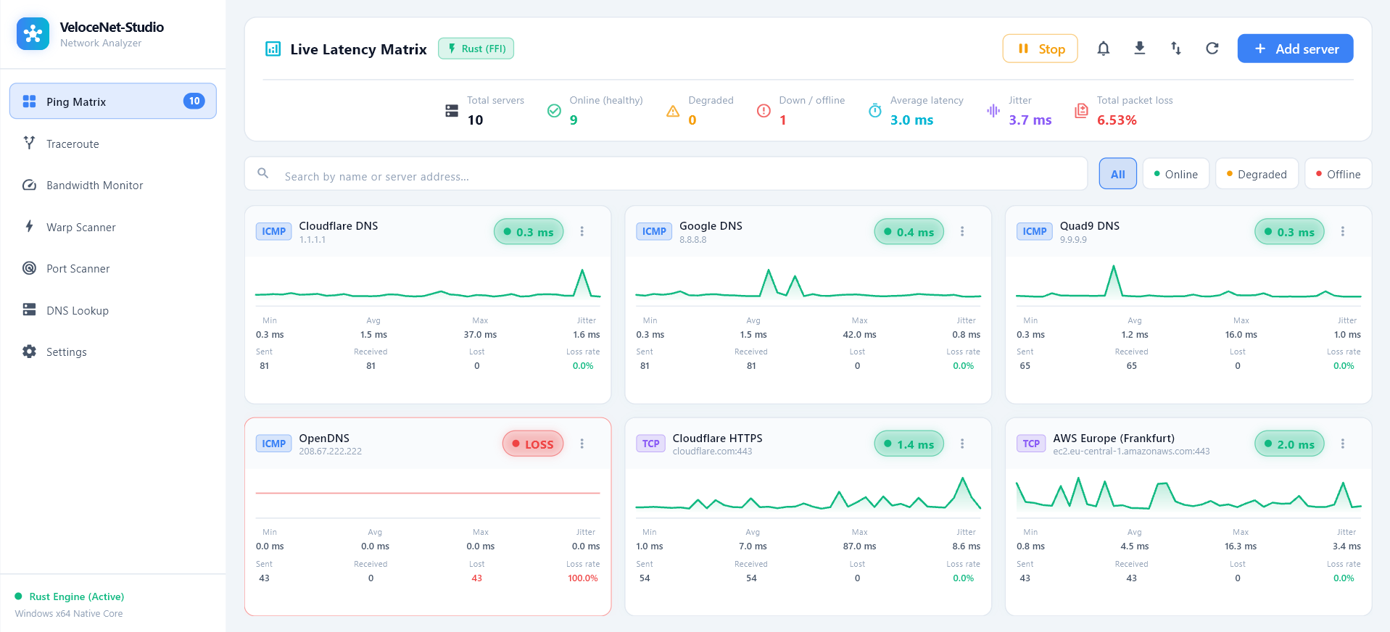Image resolution: width=1390 pixels, height=632 pixels.
Task: Click the search magnifier icon
Action: point(263,173)
